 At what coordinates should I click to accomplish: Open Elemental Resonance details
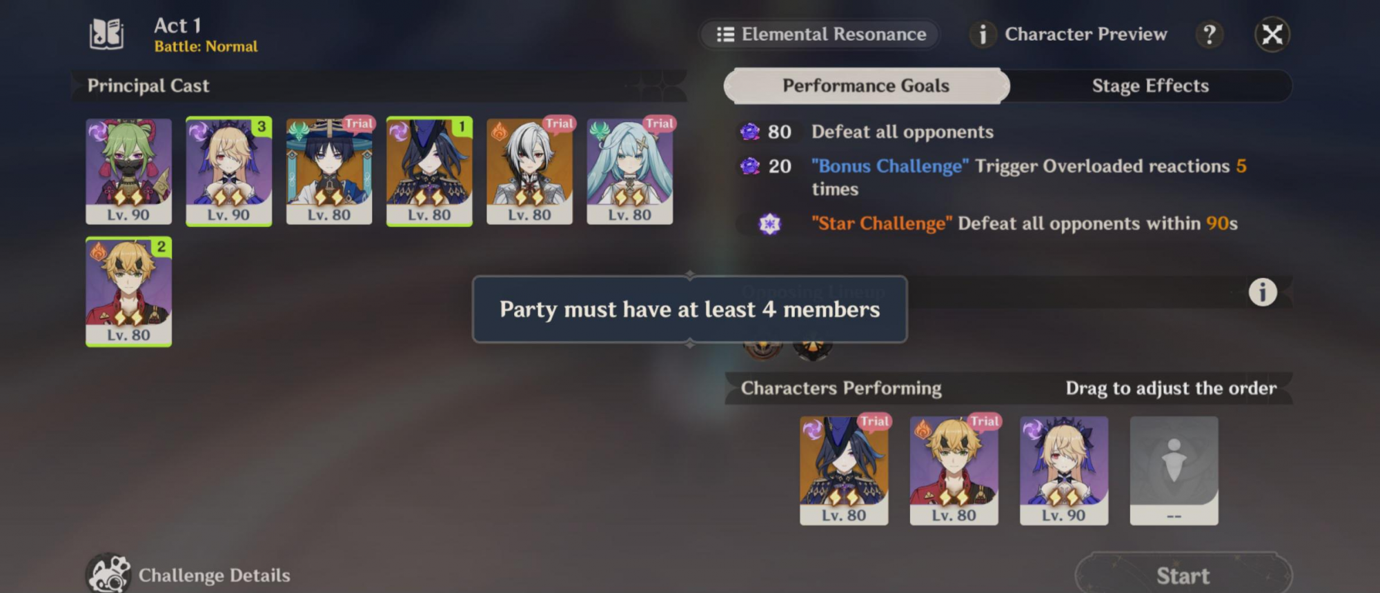click(820, 34)
